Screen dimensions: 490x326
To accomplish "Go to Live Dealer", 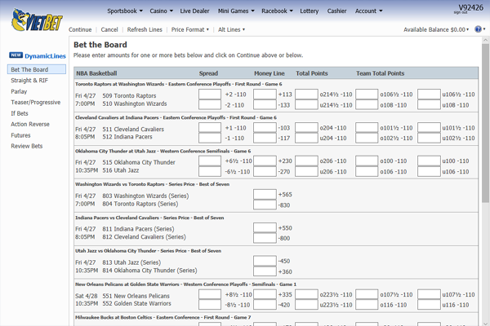I will coord(194,11).
